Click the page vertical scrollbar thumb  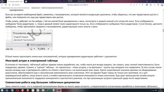163,31
